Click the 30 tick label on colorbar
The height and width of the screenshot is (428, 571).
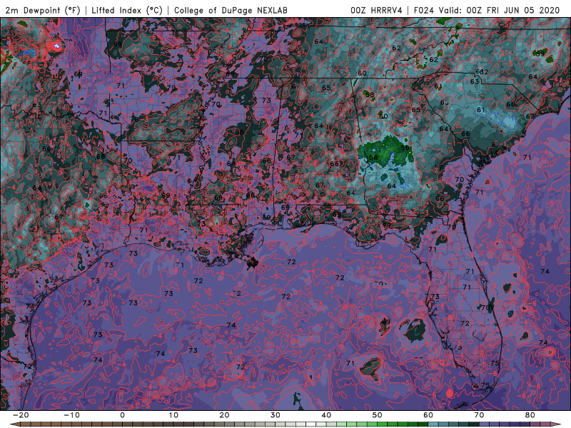point(276,415)
